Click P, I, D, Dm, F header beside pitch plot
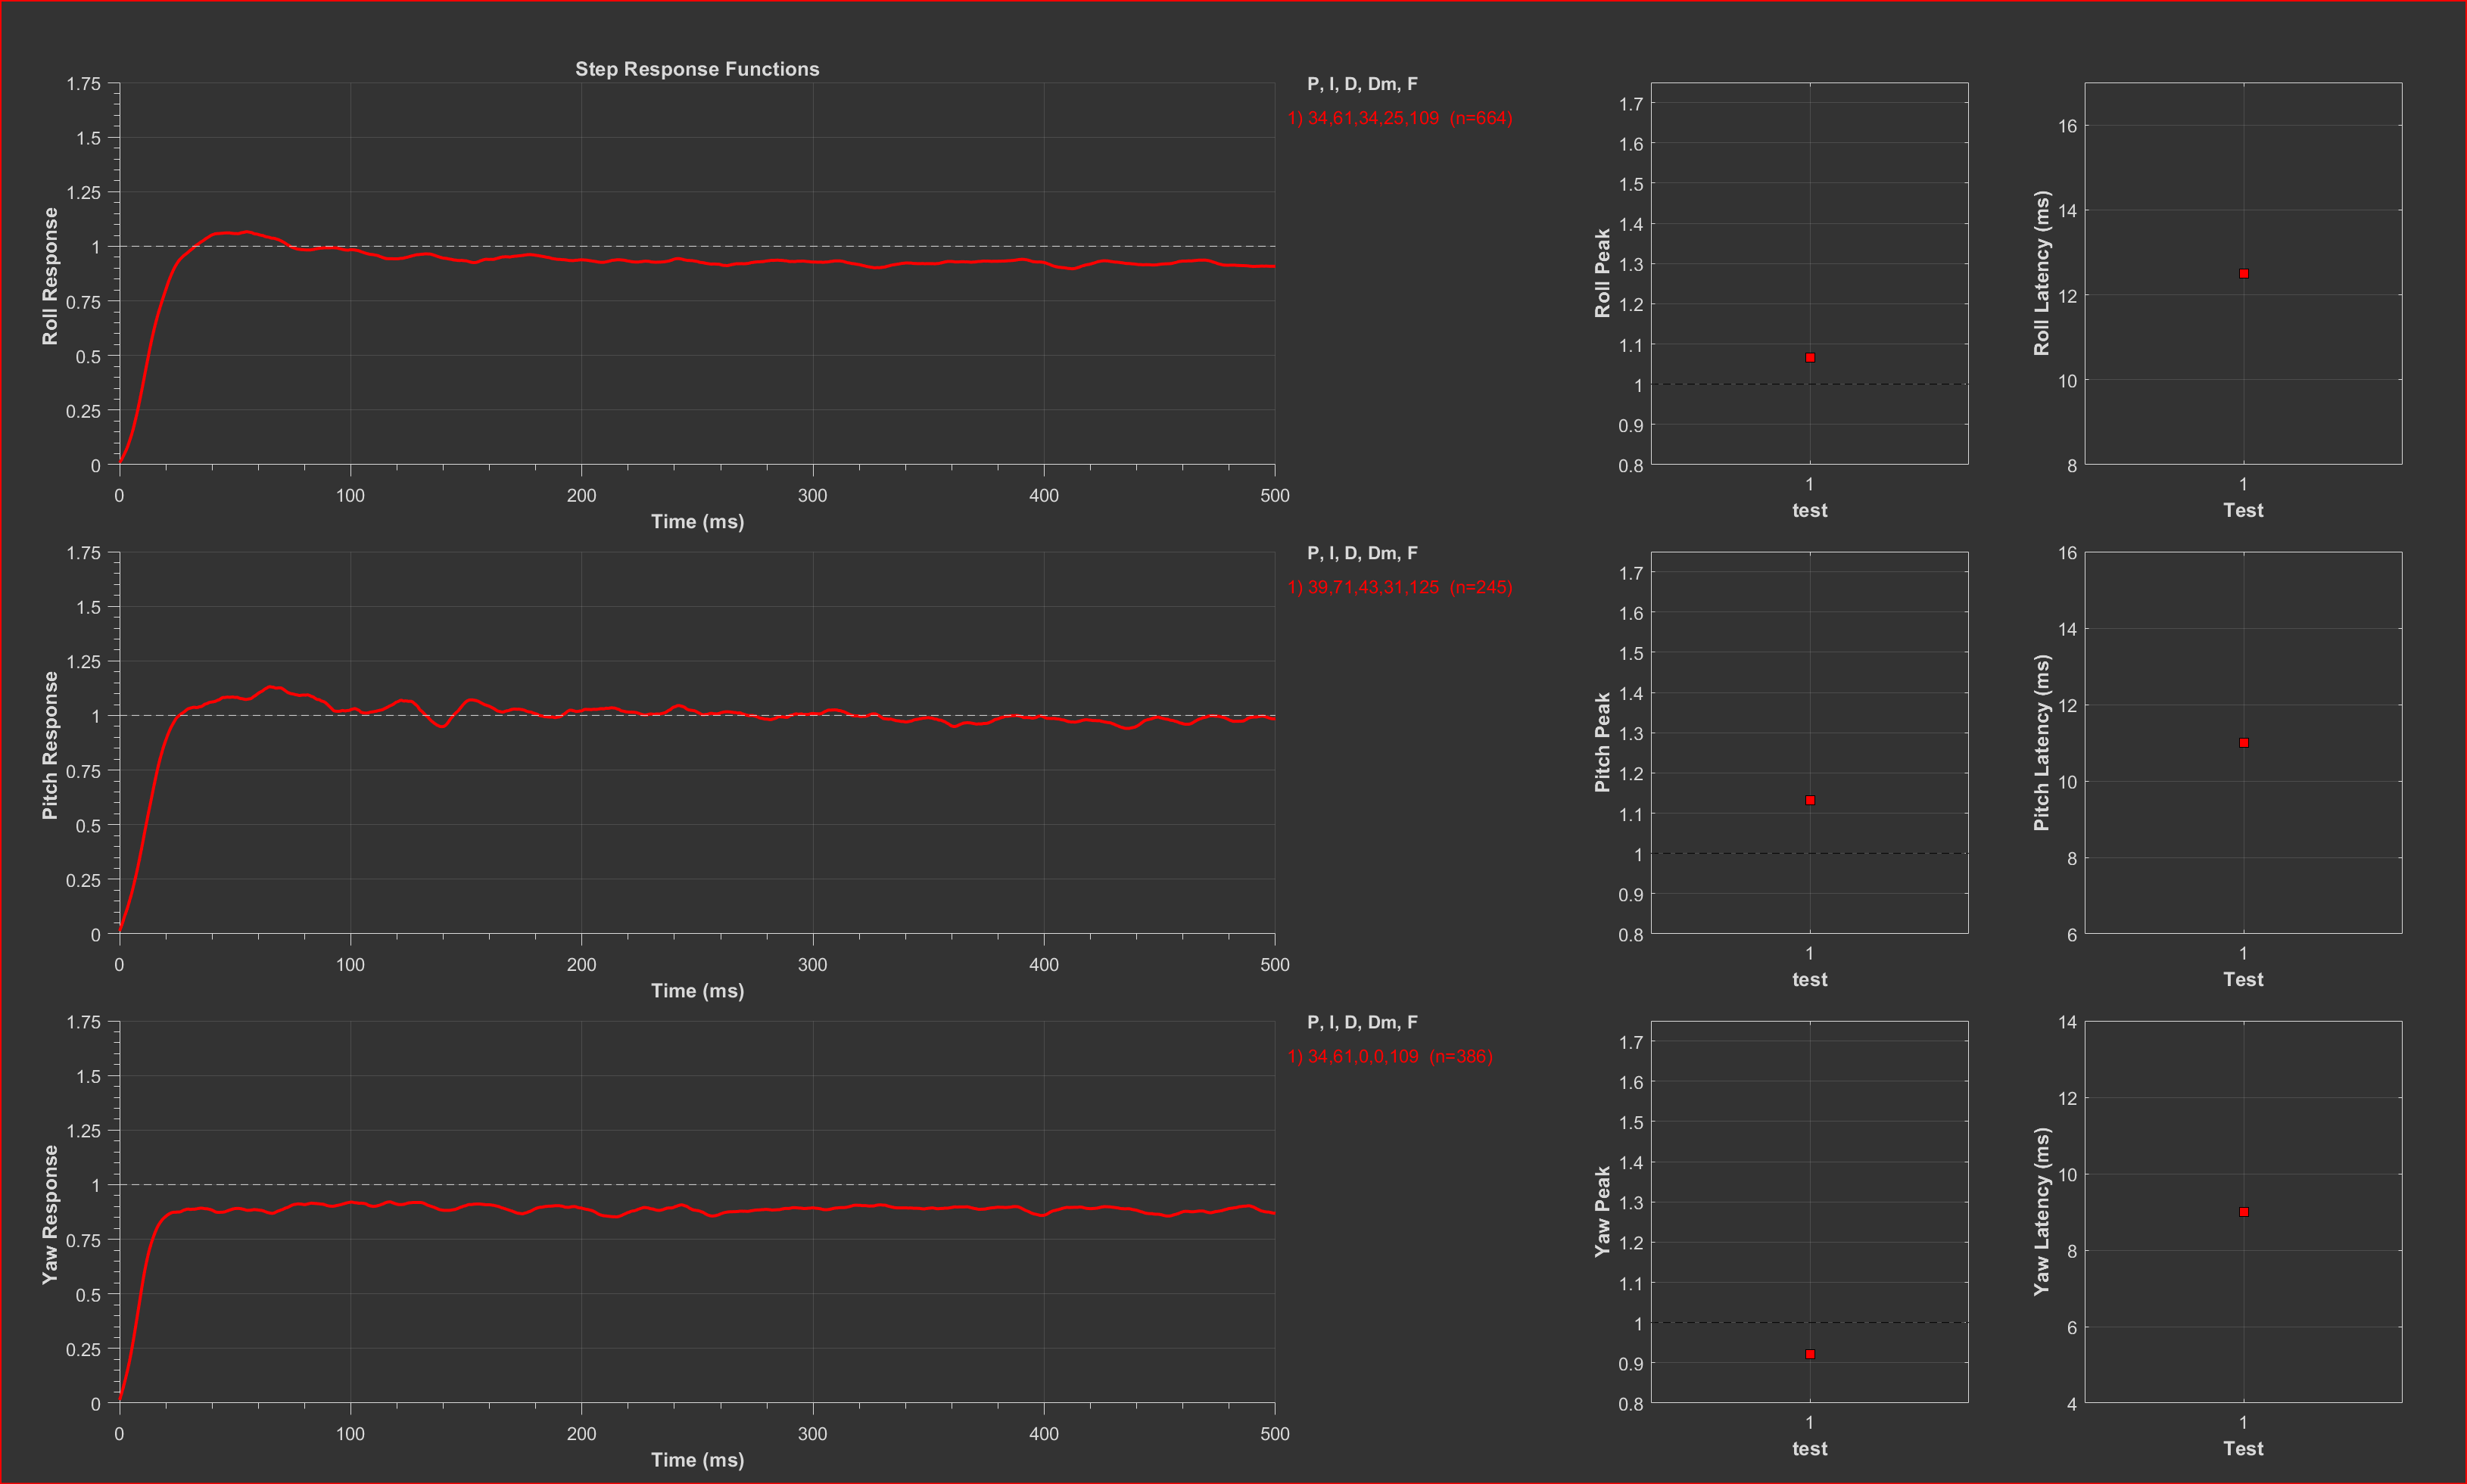Image resolution: width=2467 pixels, height=1484 pixels. coord(1361,553)
